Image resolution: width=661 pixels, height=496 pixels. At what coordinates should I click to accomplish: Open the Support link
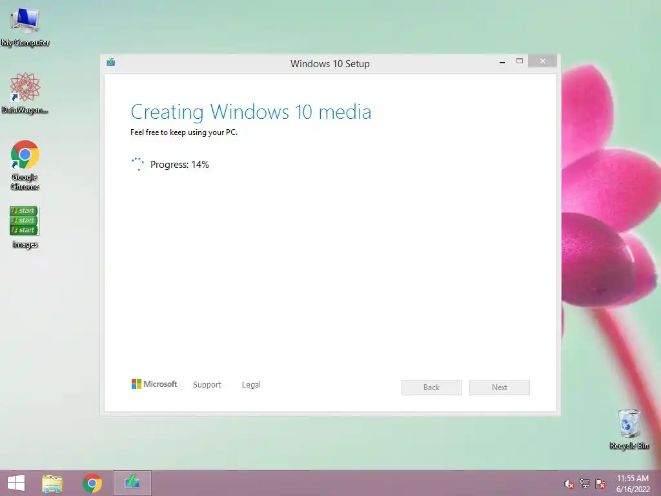207,385
